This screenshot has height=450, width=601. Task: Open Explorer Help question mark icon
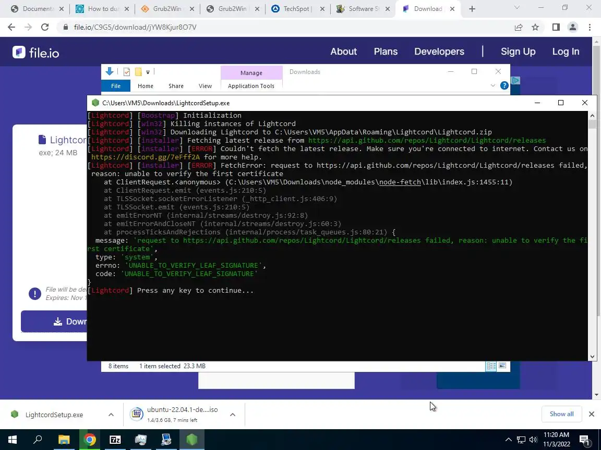504,86
